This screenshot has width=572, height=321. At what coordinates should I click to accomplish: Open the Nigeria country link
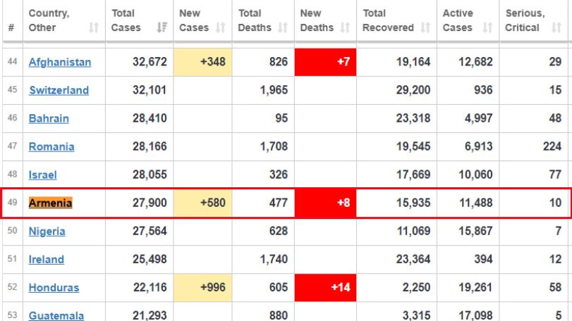point(47,232)
